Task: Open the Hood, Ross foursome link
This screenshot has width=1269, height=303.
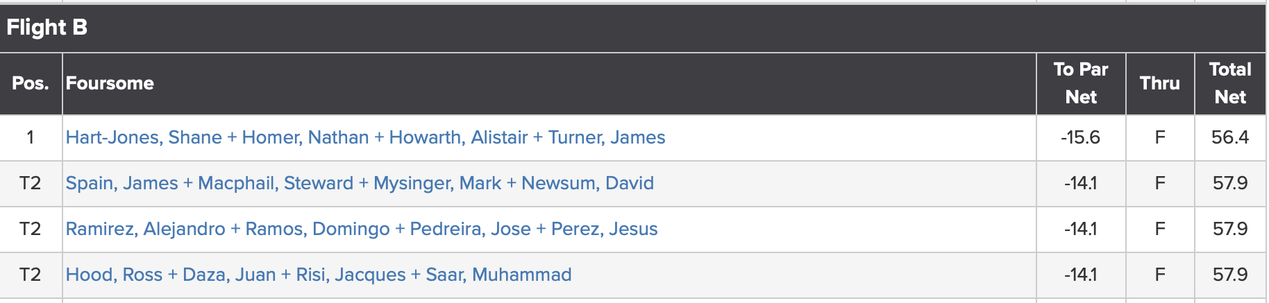Action: [x=319, y=275]
